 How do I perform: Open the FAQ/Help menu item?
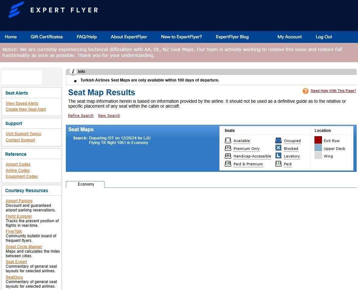(x=86, y=37)
